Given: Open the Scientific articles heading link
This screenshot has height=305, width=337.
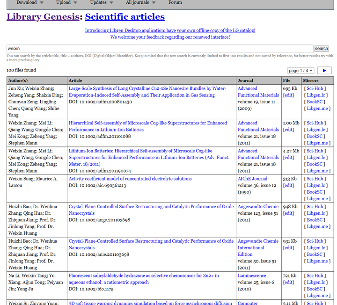Looking at the screenshot, I should [x=125, y=17].
